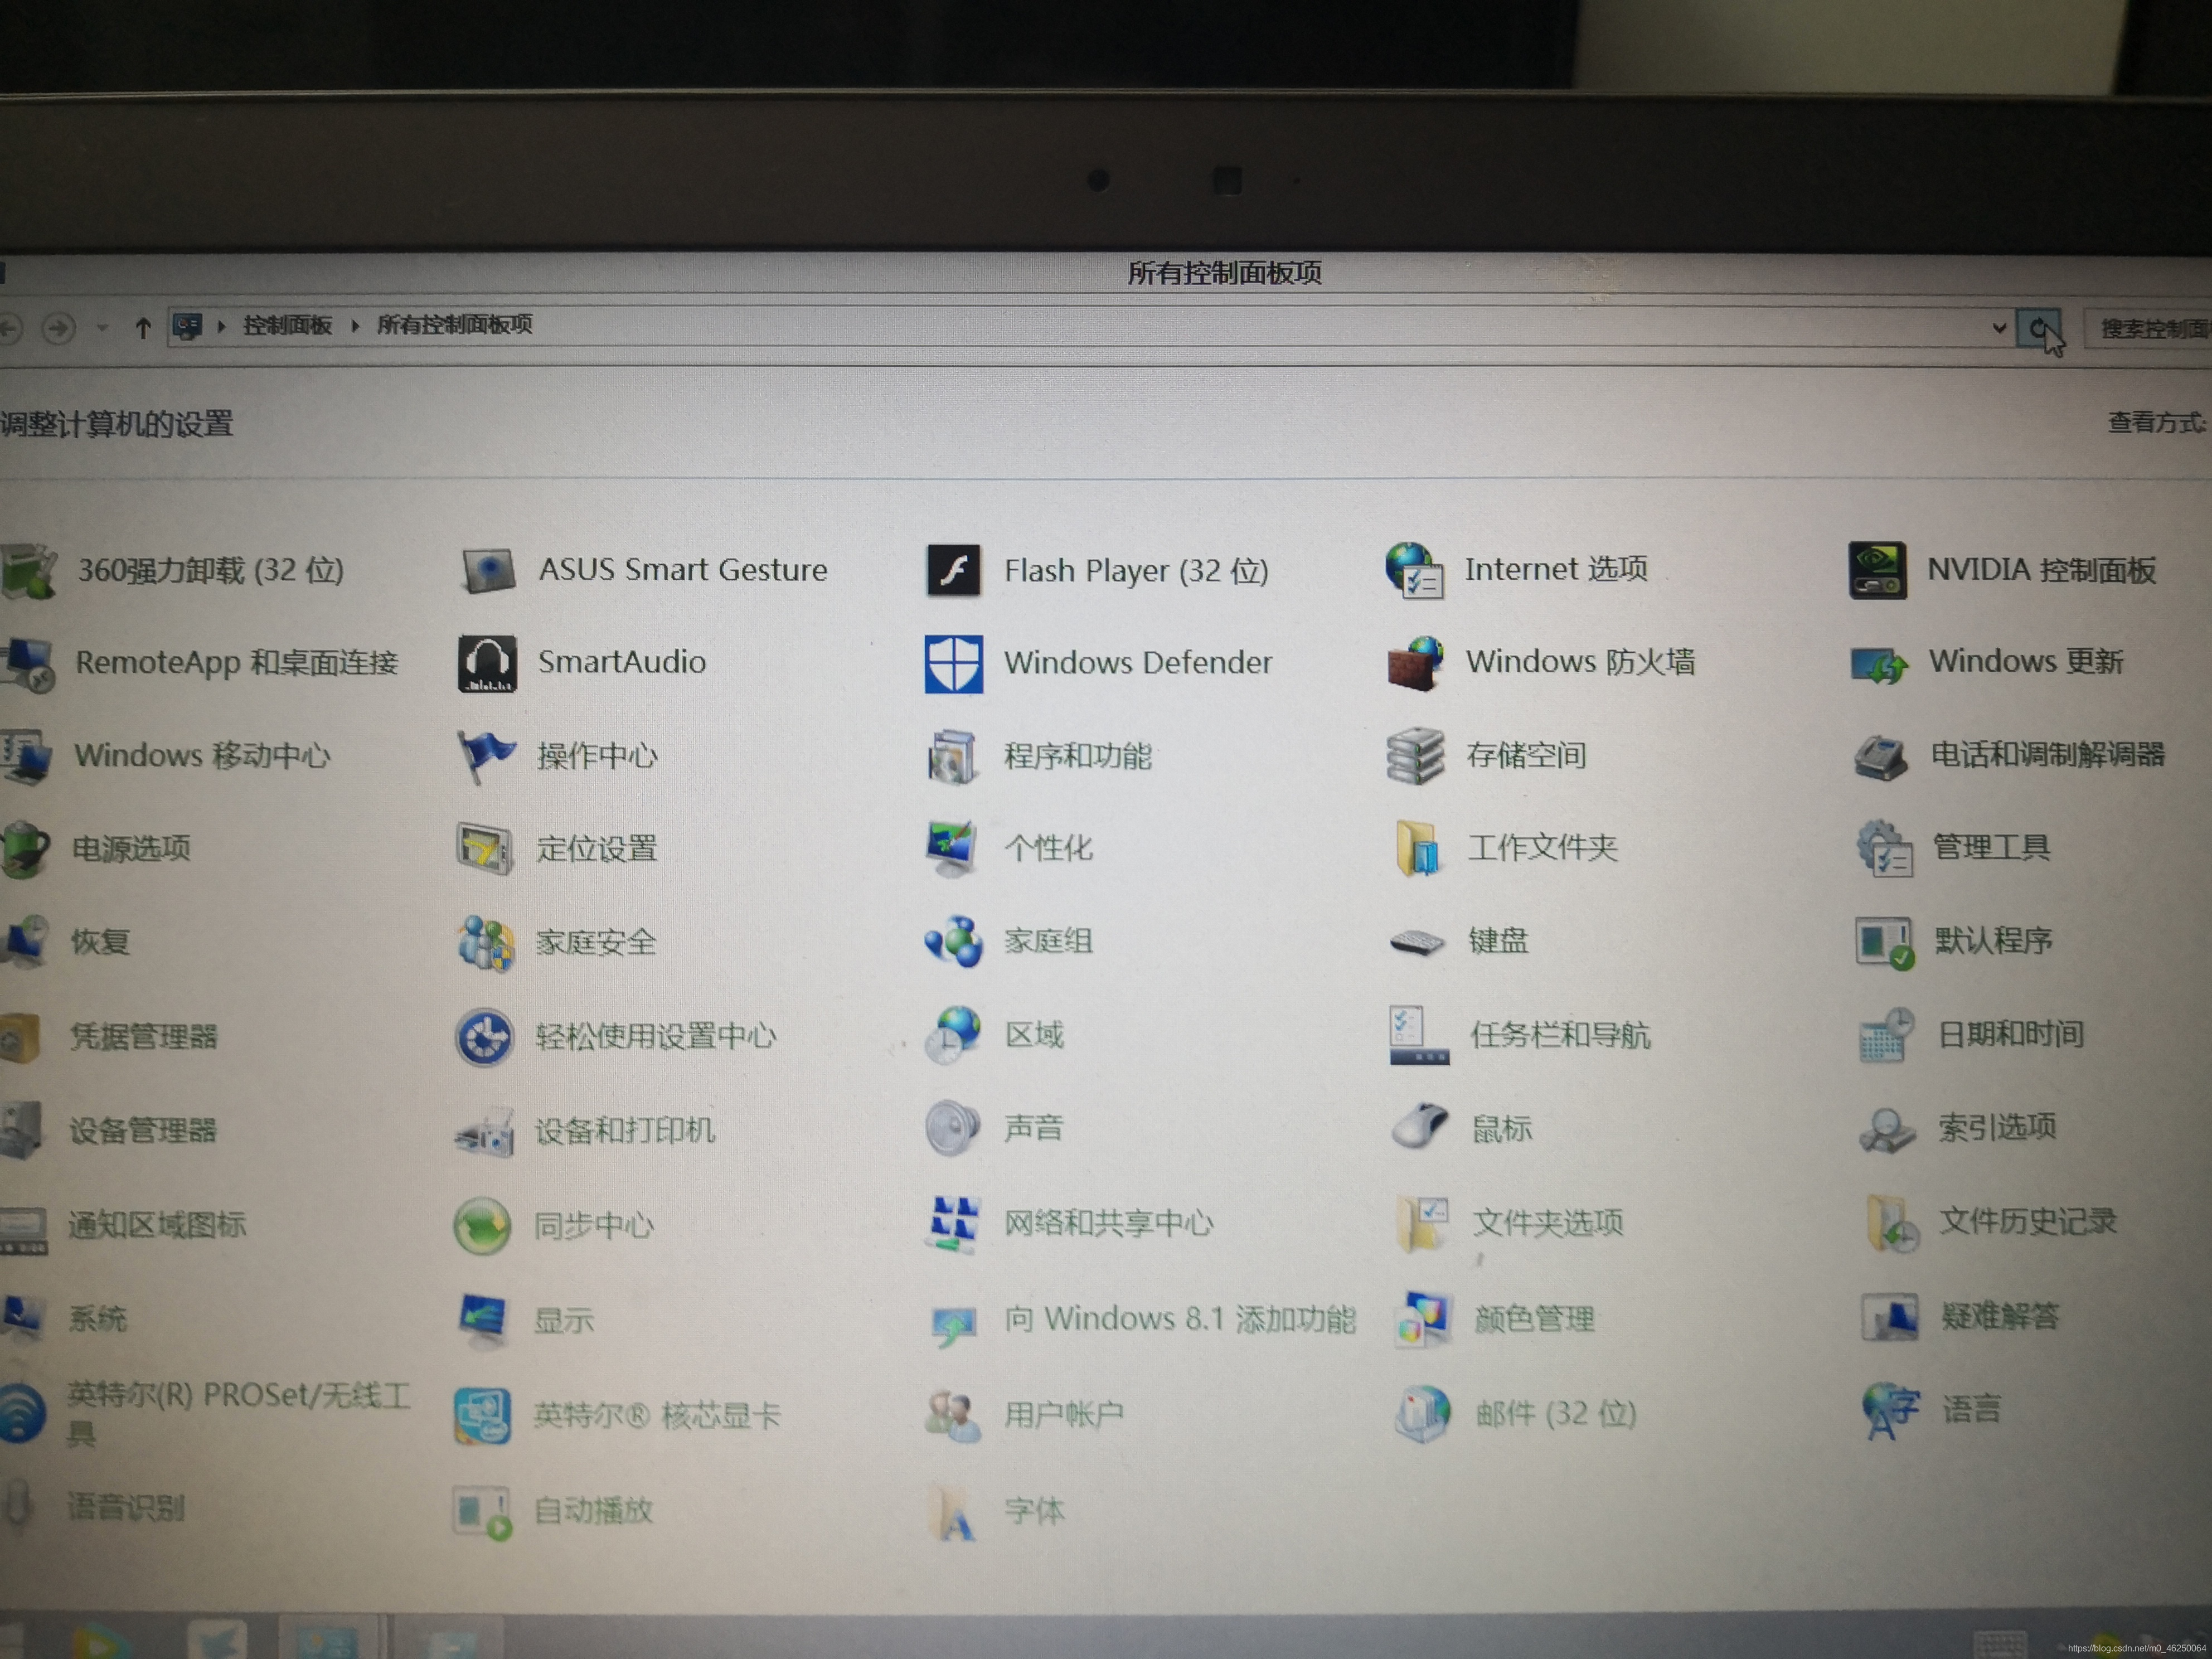The image size is (2212, 1659).
Task: Open 家庭安全 icon
Action: pyautogui.click(x=486, y=942)
